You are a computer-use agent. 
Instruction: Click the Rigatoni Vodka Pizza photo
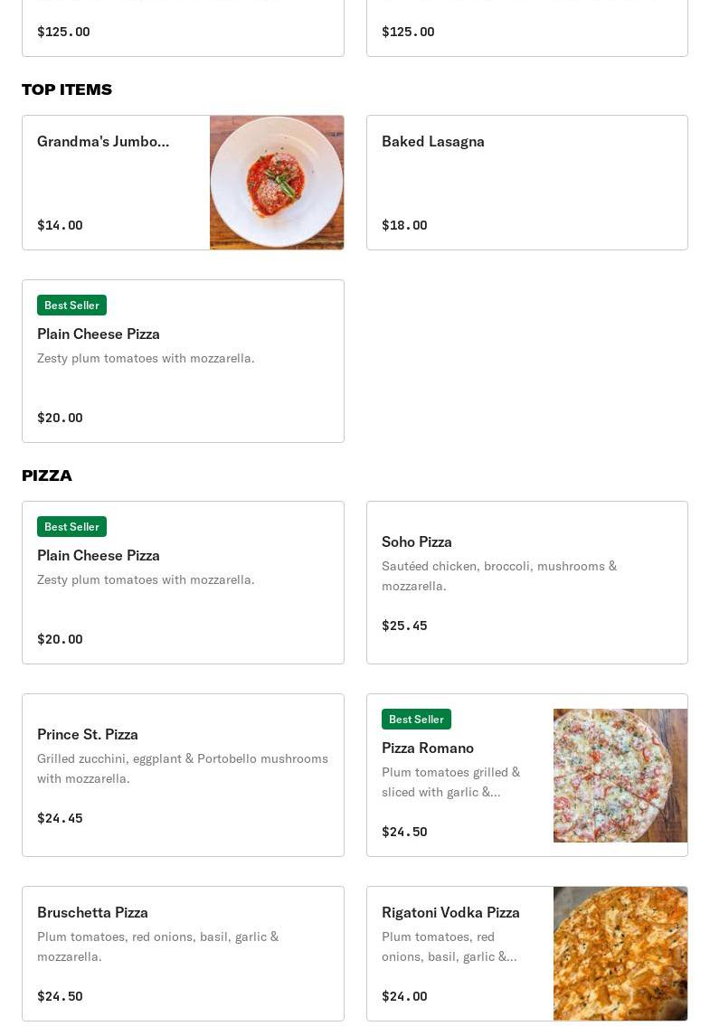click(620, 954)
